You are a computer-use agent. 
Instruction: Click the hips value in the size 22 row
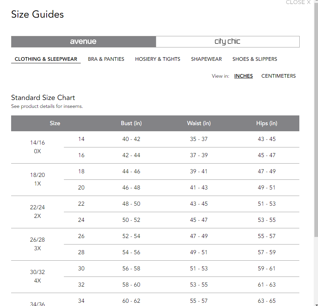267,204
